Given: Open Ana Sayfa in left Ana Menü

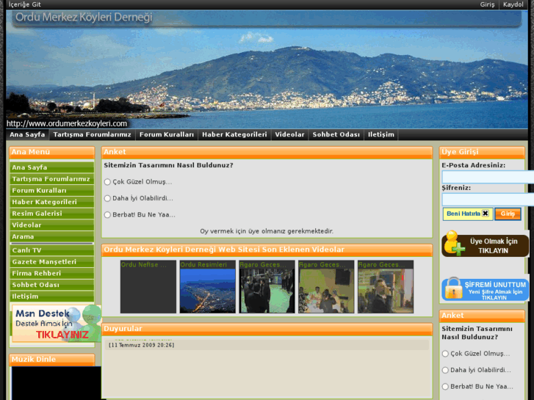Looking at the screenshot, I should [52, 167].
